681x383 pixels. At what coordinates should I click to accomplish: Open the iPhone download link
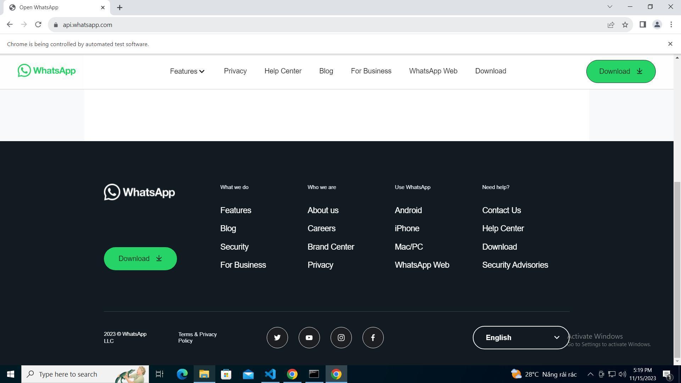click(407, 228)
